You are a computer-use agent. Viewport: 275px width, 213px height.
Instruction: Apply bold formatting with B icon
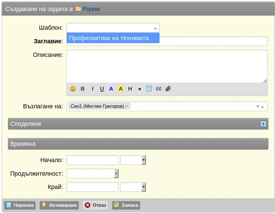point(83,89)
